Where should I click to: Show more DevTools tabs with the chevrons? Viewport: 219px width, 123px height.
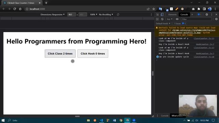(x=192, y=14)
